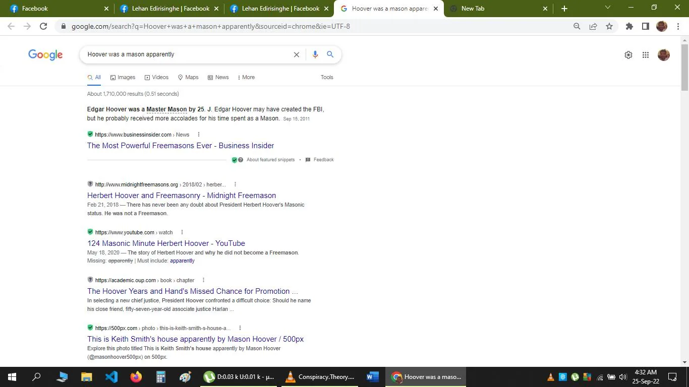The width and height of the screenshot is (689, 387).
Task: Reload the page with refresh icon
Action: (x=43, y=25)
